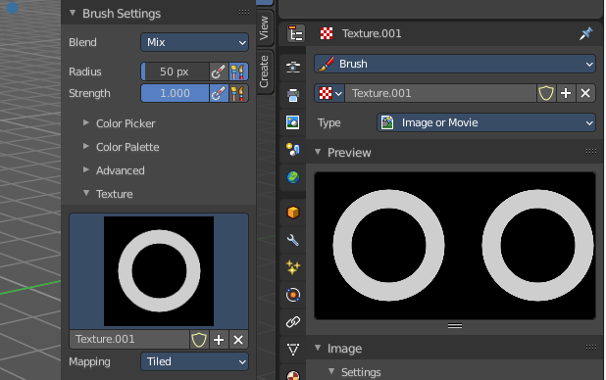
Task: Click Image panel drag grip dots
Action: (591, 347)
